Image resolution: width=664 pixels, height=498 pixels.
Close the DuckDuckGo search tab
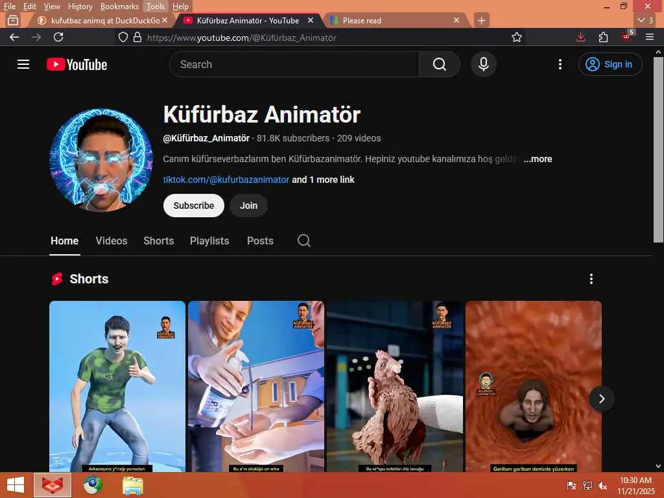165,20
